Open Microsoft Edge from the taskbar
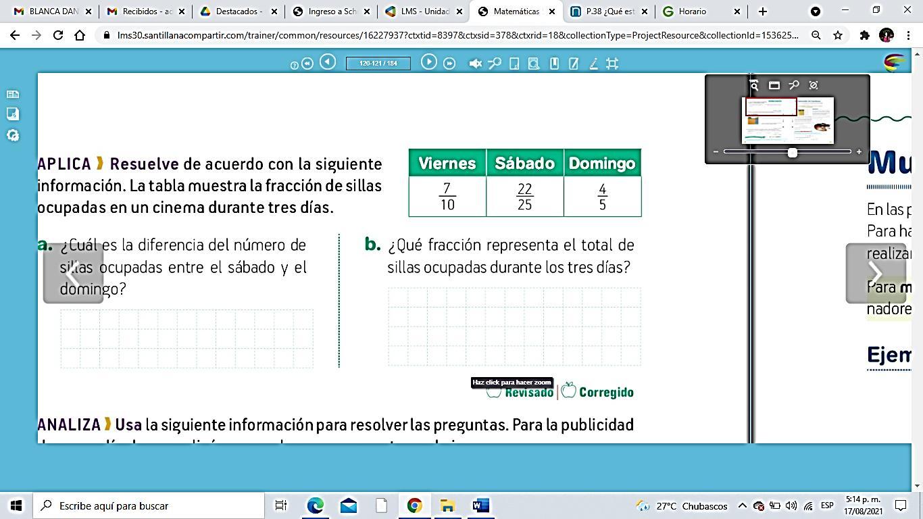The width and height of the screenshot is (923, 519). click(x=316, y=505)
